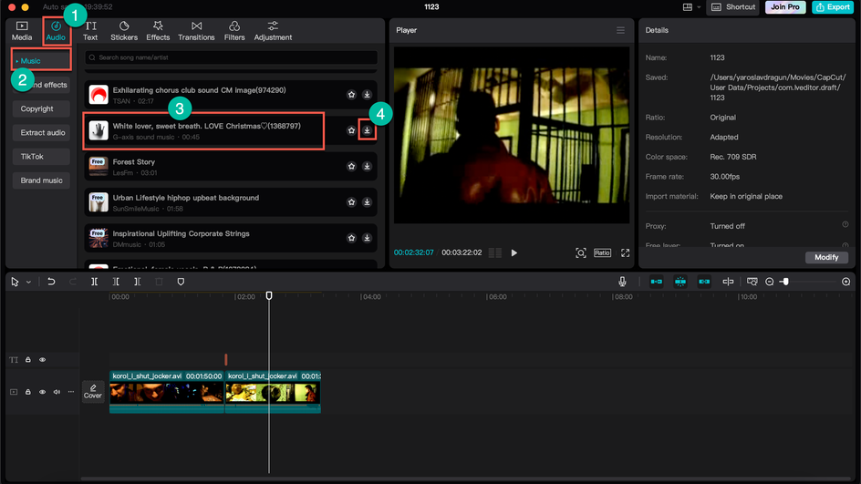Hide the text track
861x484 pixels.
(x=42, y=360)
